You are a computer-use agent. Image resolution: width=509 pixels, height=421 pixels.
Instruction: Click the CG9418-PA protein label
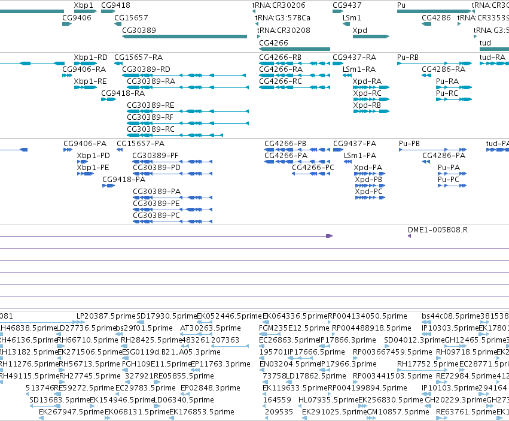click(124, 180)
